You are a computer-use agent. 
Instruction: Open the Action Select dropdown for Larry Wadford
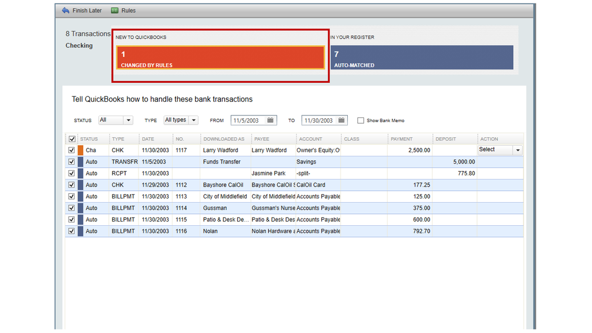coord(500,150)
